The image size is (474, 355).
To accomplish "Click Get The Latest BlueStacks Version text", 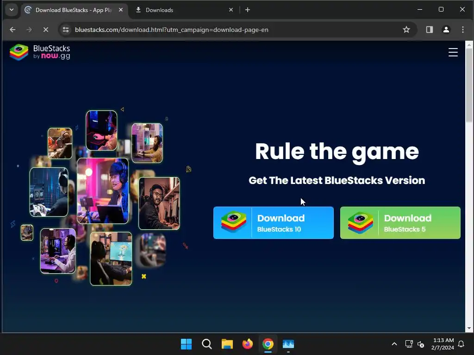I will pyautogui.click(x=337, y=181).
